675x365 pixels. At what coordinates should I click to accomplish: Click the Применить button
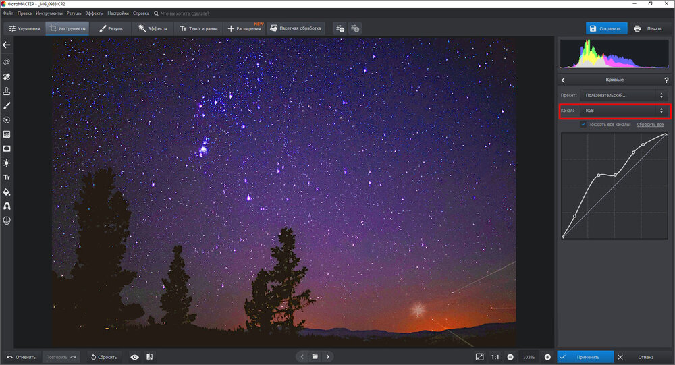point(585,357)
